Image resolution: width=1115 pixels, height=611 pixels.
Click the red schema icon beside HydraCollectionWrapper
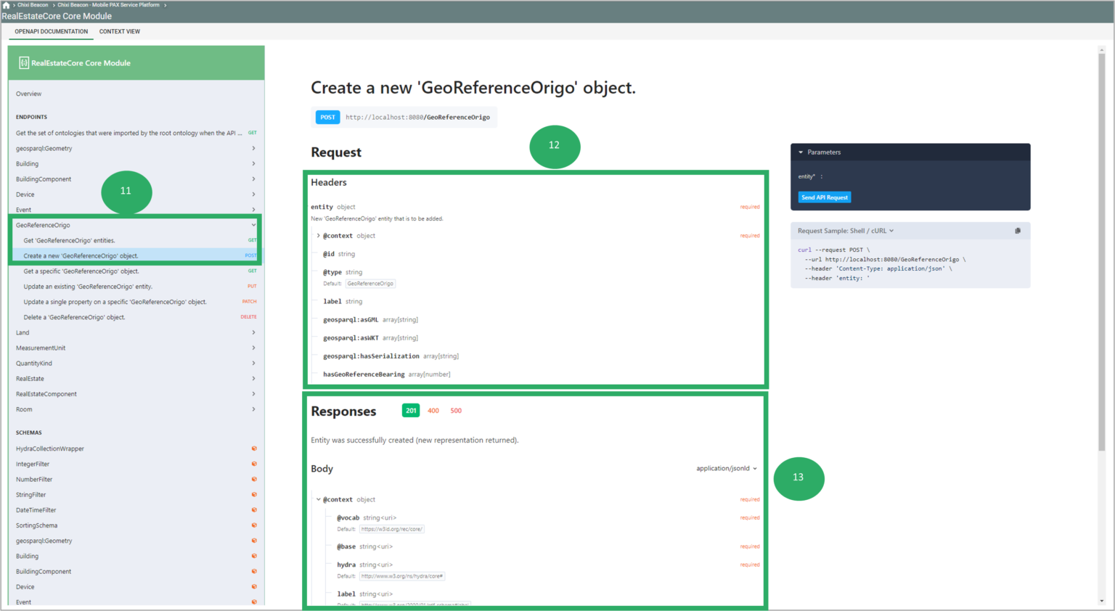(x=254, y=448)
